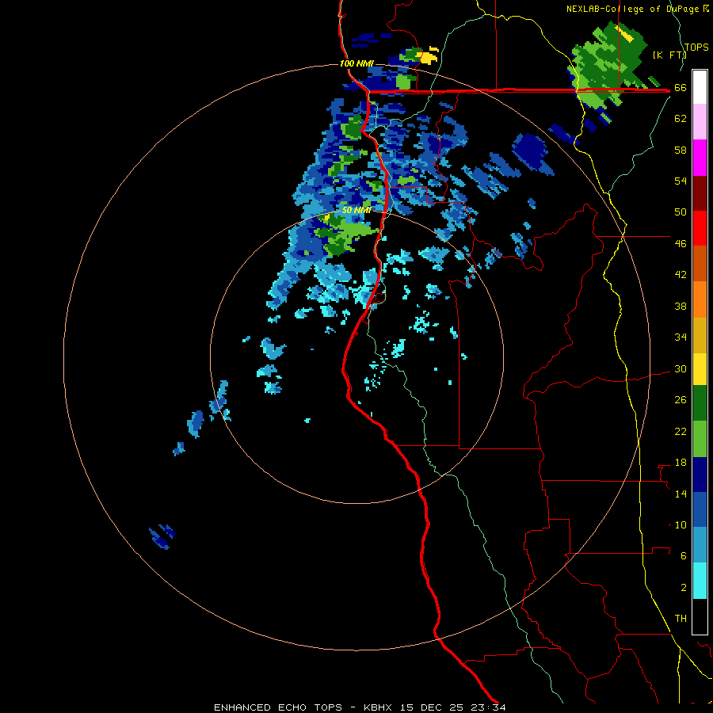Click the bright yellow legend swatch
The height and width of the screenshot is (713, 713).
(700, 368)
